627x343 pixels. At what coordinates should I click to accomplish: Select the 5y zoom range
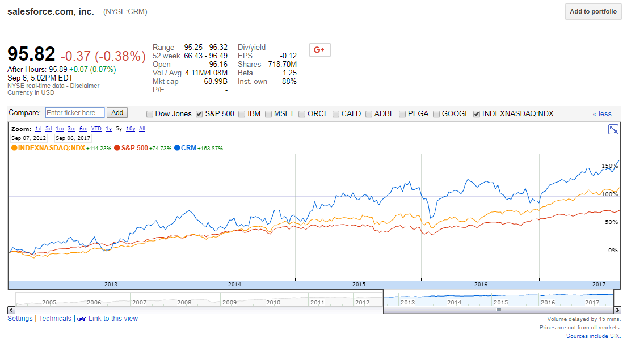(x=119, y=129)
